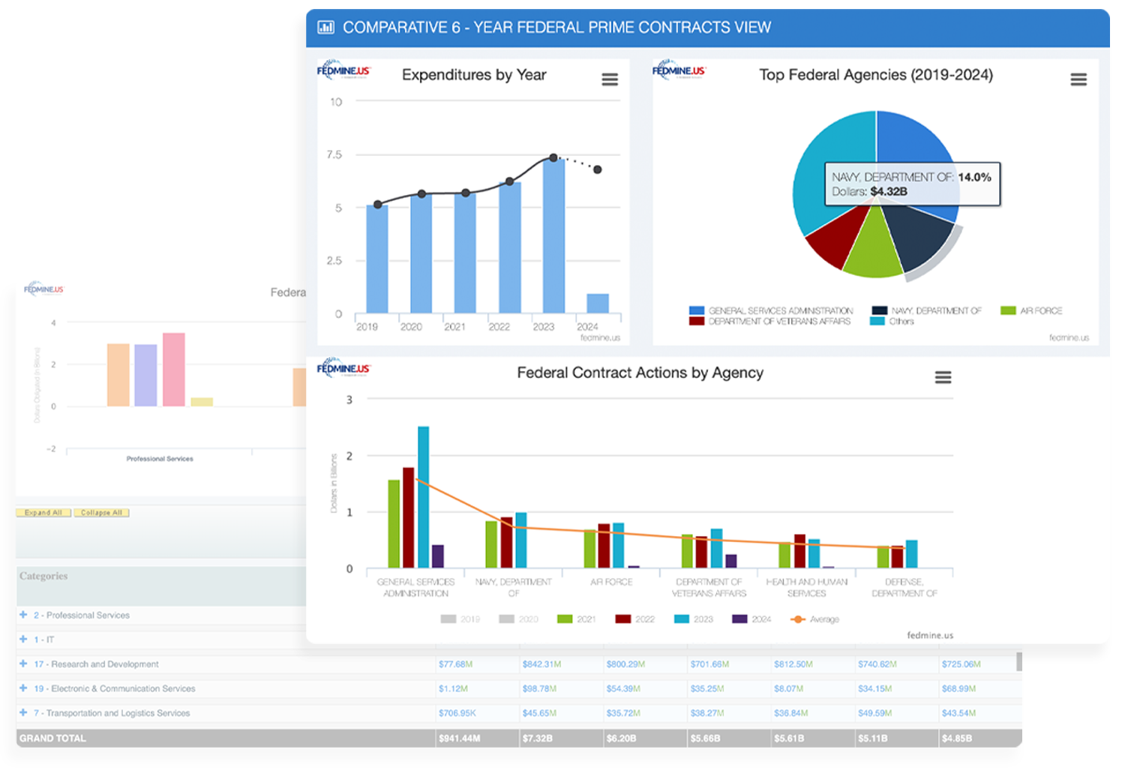
Task: Toggle Air Force in pie chart legend
Action: pyautogui.click(x=1032, y=310)
